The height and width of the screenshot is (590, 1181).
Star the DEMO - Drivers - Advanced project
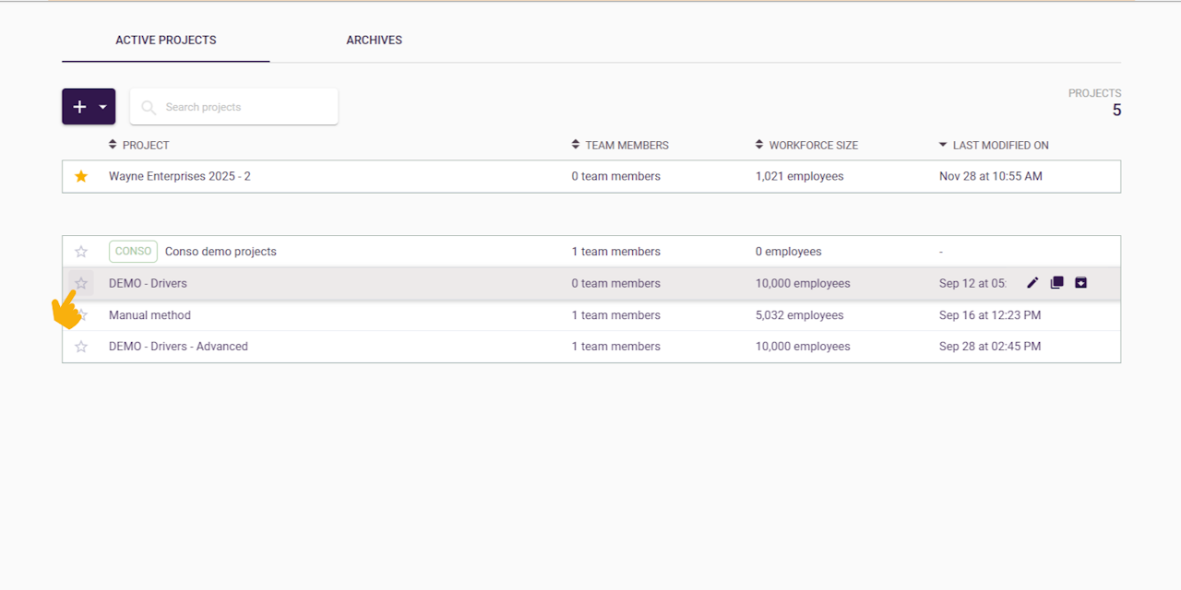(81, 347)
